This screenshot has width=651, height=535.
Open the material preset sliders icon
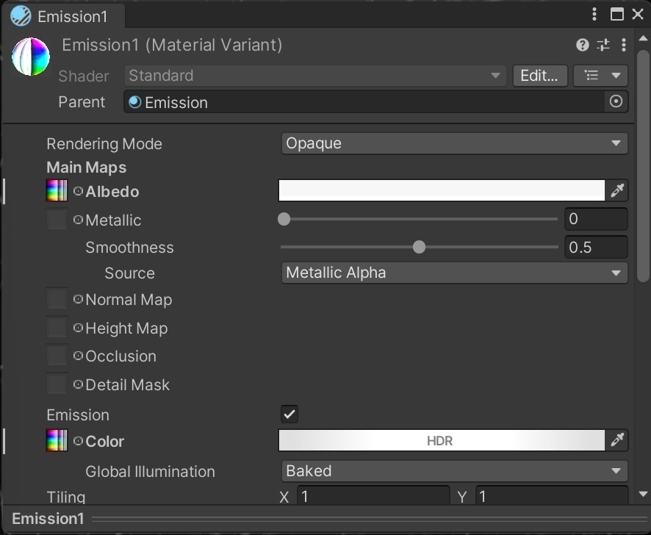click(x=603, y=46)
